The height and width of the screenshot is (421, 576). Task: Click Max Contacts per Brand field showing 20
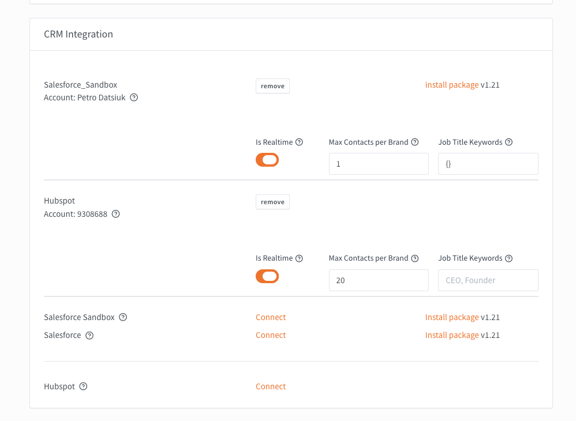point(379,280)
